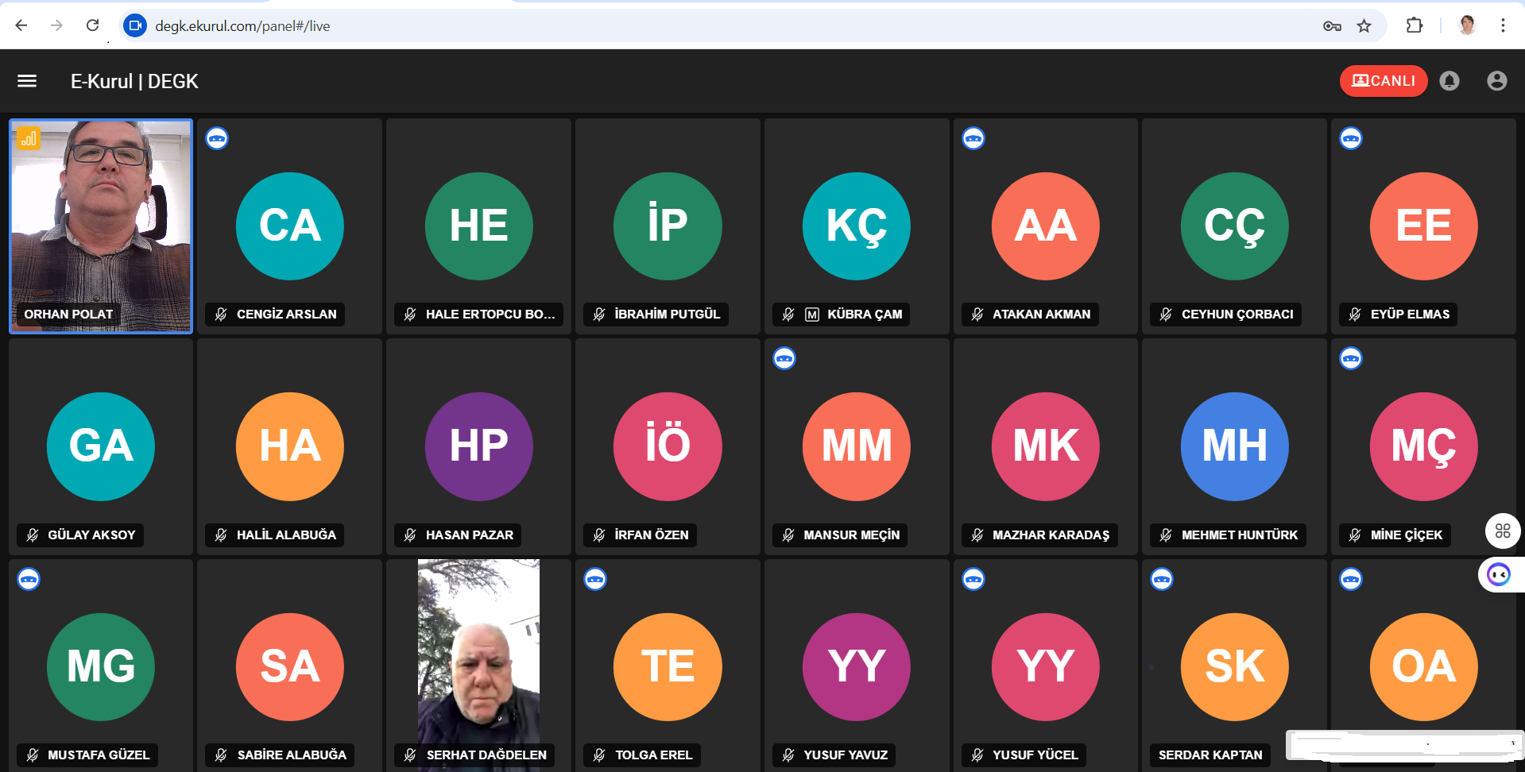The width and height of the screenshot is (1525, 772).
Task: Select Serhat Dağdelen's video thumbnail
Action: 478,651
